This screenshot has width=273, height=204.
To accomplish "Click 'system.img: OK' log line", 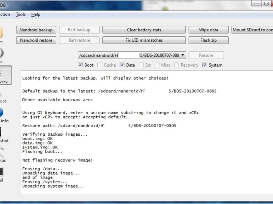I will (40, 147).
